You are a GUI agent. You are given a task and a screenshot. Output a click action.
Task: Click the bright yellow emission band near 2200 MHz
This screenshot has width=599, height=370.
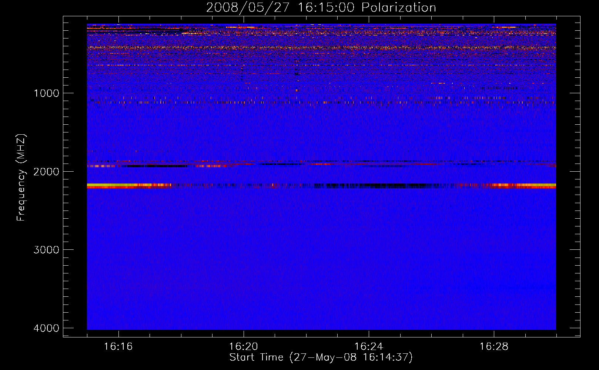click(x=321, y=186)
